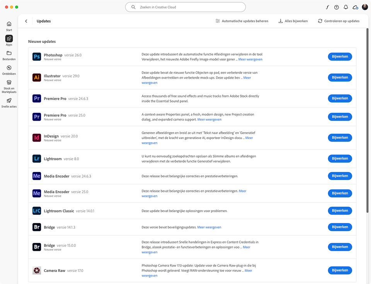This screenshot has width=371, height=284.
Task: Click the fonts f icon
Action: pyautogui.click(x=327, y=7)
